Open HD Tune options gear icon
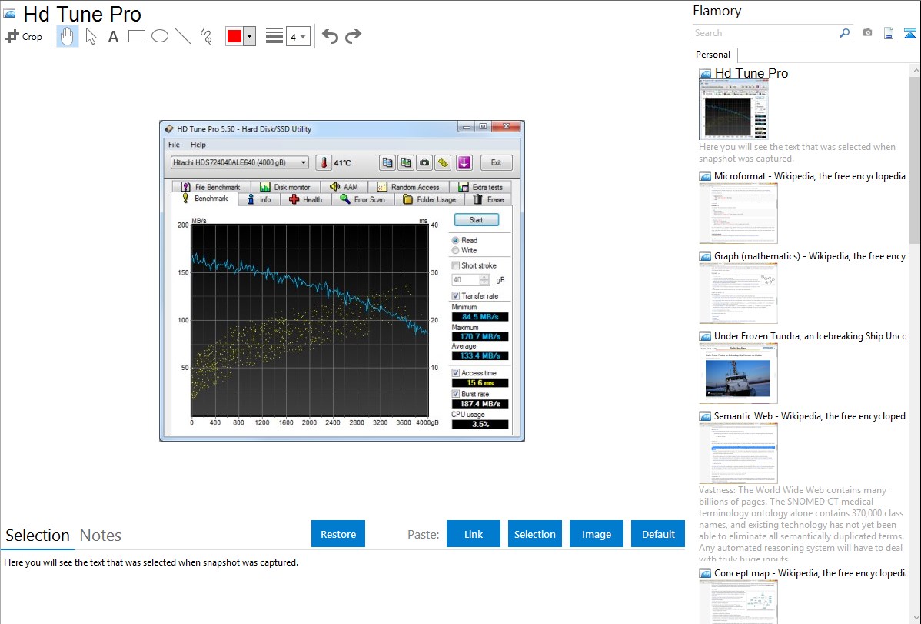Image resolution: width=921 pixels, height=624 pixels. click(x=443, y=163)
